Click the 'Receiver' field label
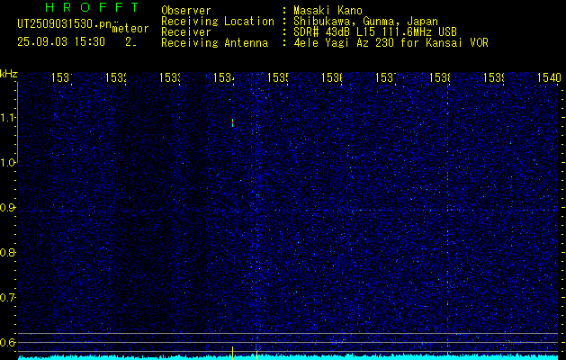The image size is (566, 360). point(186,32)
